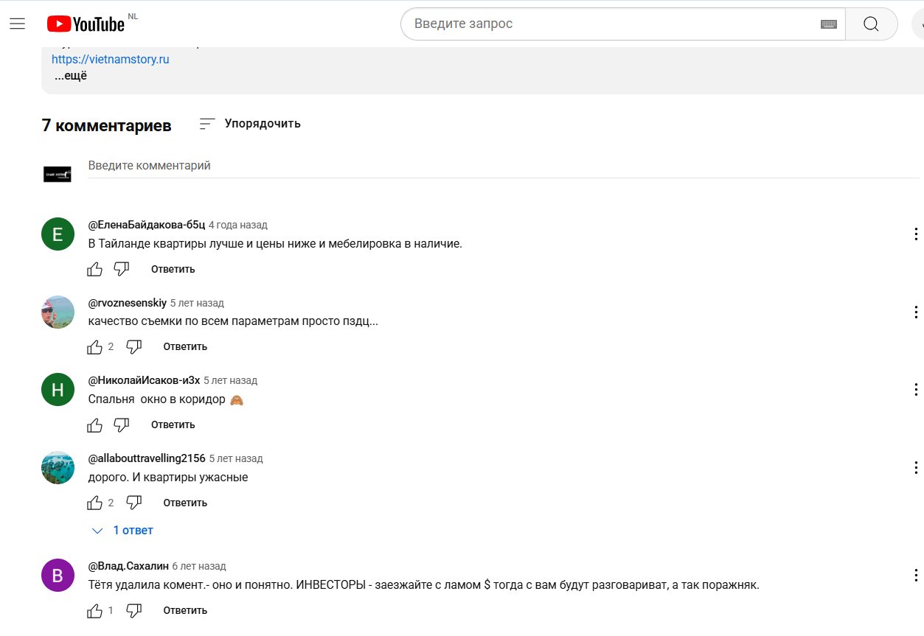The image size is (924, 636).
Task: Open three-dot menu on @Влад.Сахалин comment
Action: pos(915,576)
